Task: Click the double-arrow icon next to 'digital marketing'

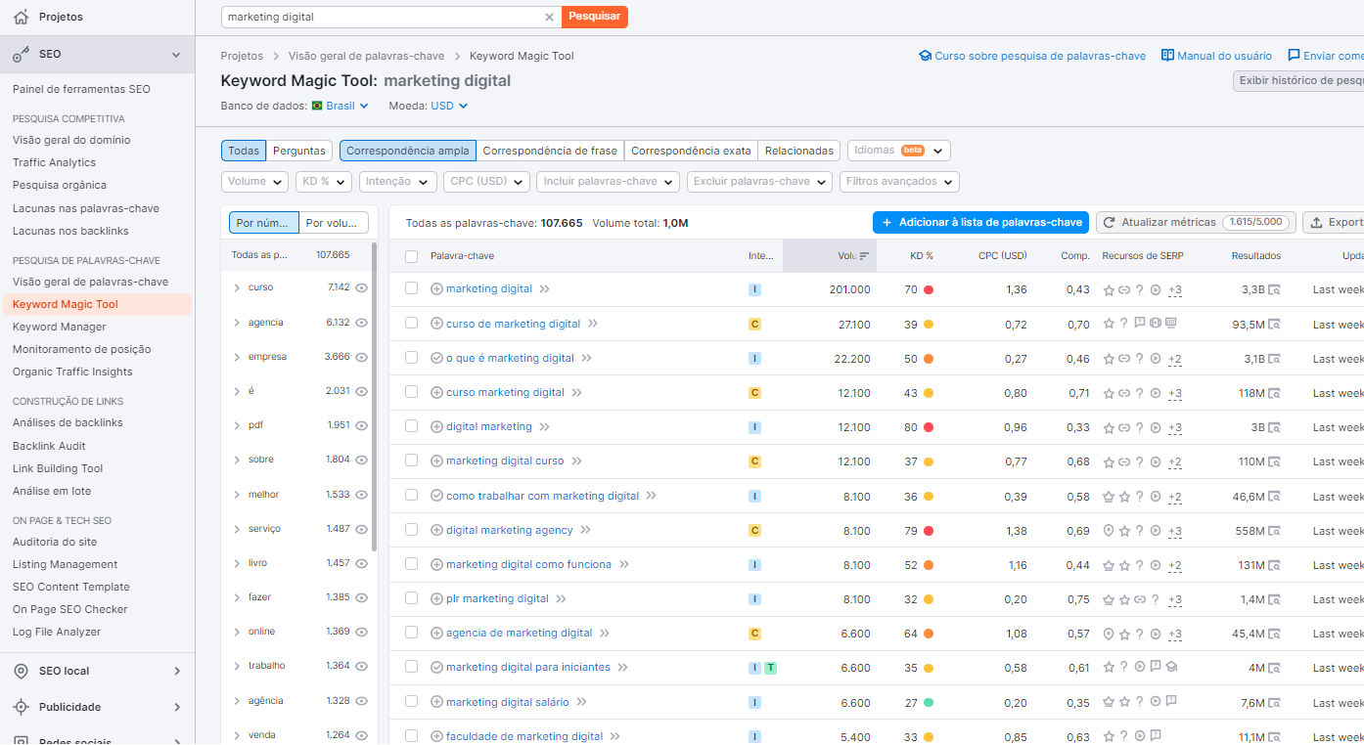Action: 545,427
